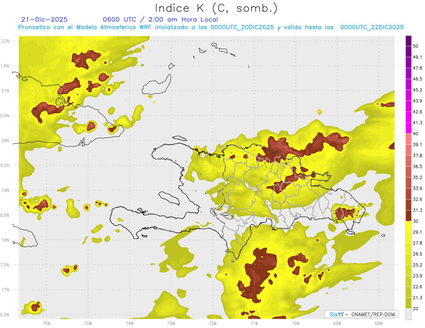Click the color bar label "43.9"
The height and width of the screenshot is (328, 425).
click(418, 101)
